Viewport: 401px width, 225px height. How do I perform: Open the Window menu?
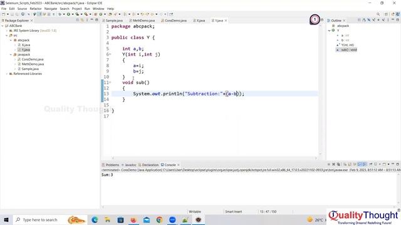point(98,9)
